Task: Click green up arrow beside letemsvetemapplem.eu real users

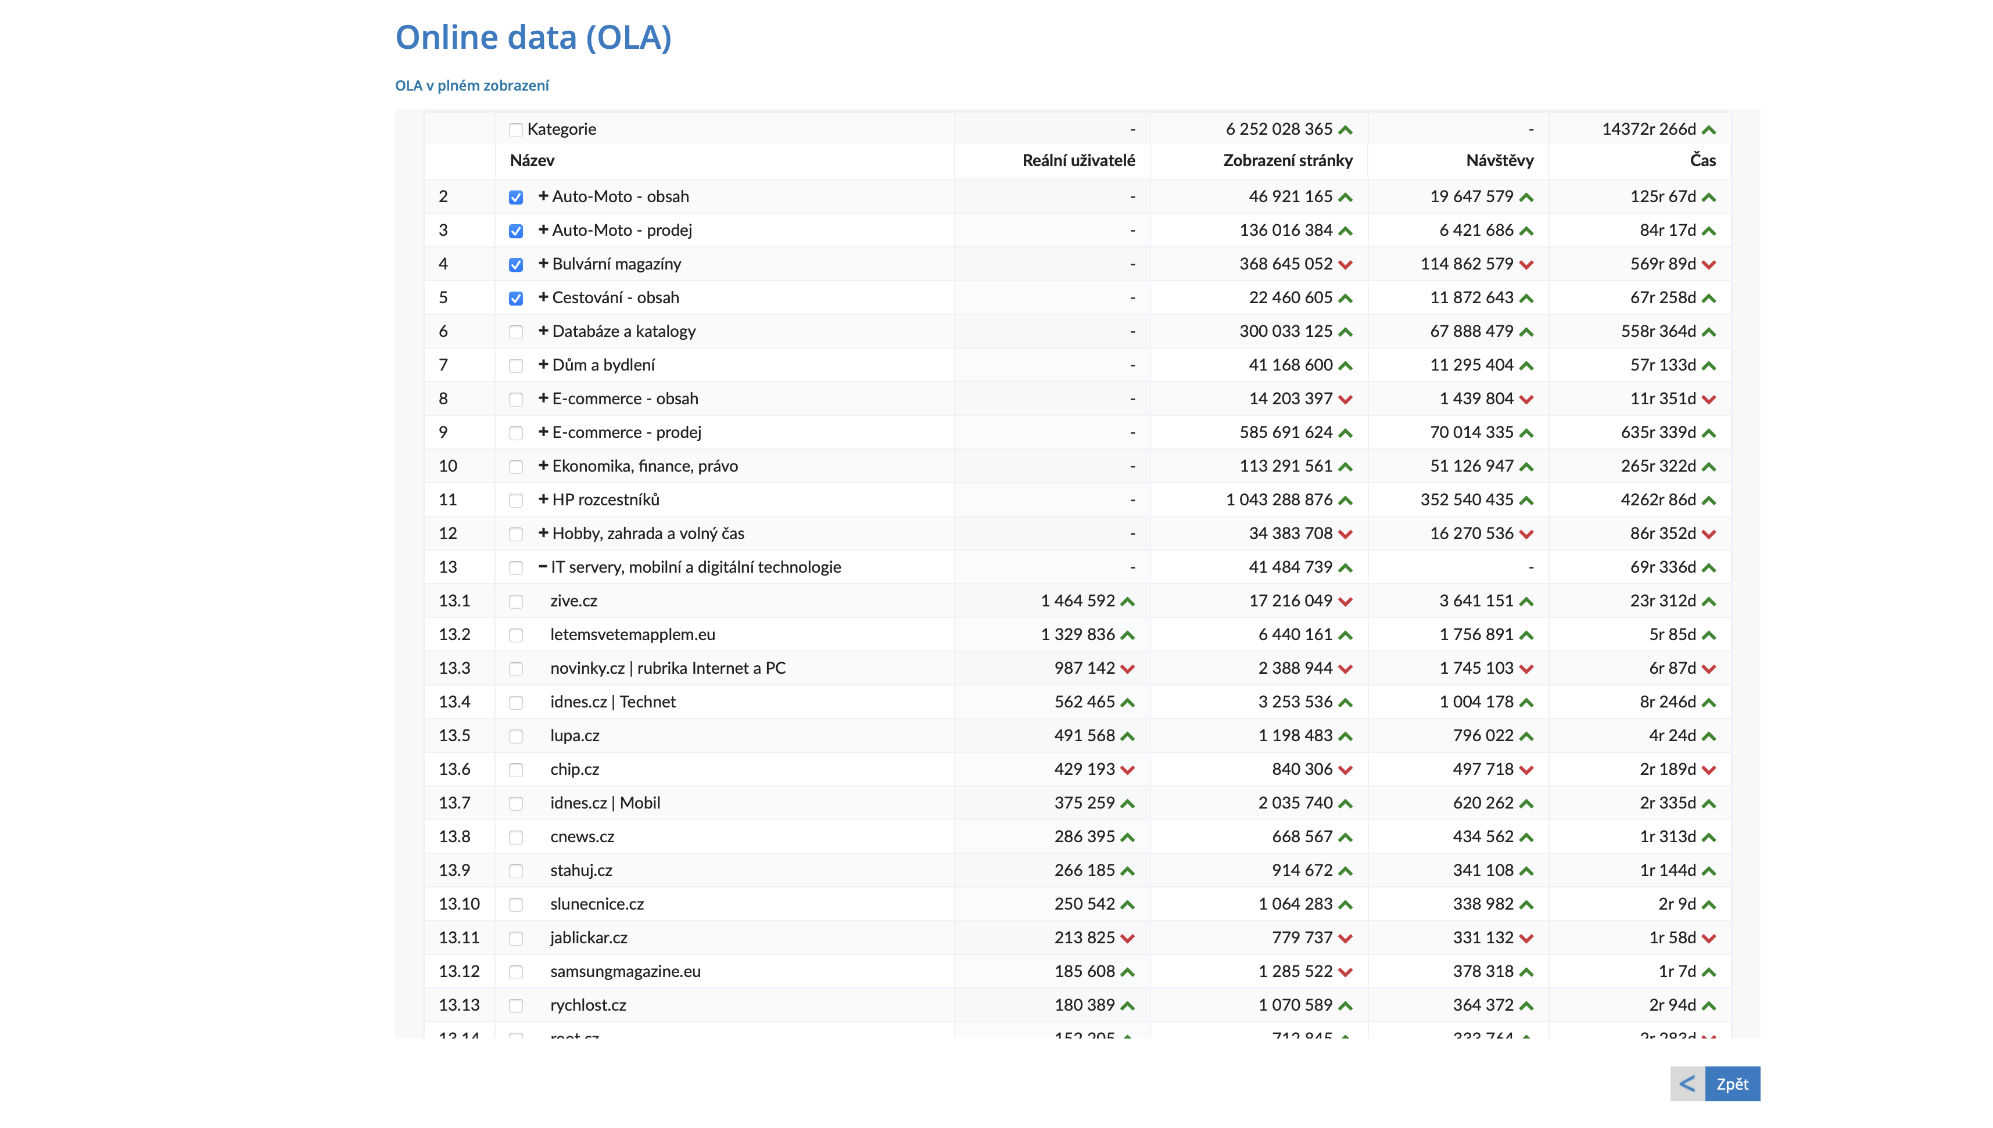Action: point(1127,635)
